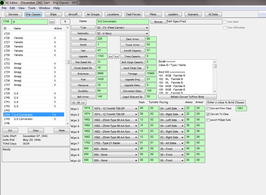Open Wpn 10 weapon None dropdown
The width and height of the screenshot is (266, 195).
115,160
